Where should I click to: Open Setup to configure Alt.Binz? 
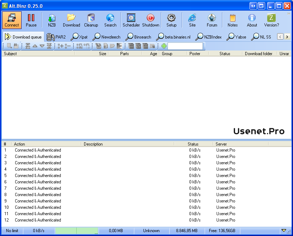coord(171,20)
